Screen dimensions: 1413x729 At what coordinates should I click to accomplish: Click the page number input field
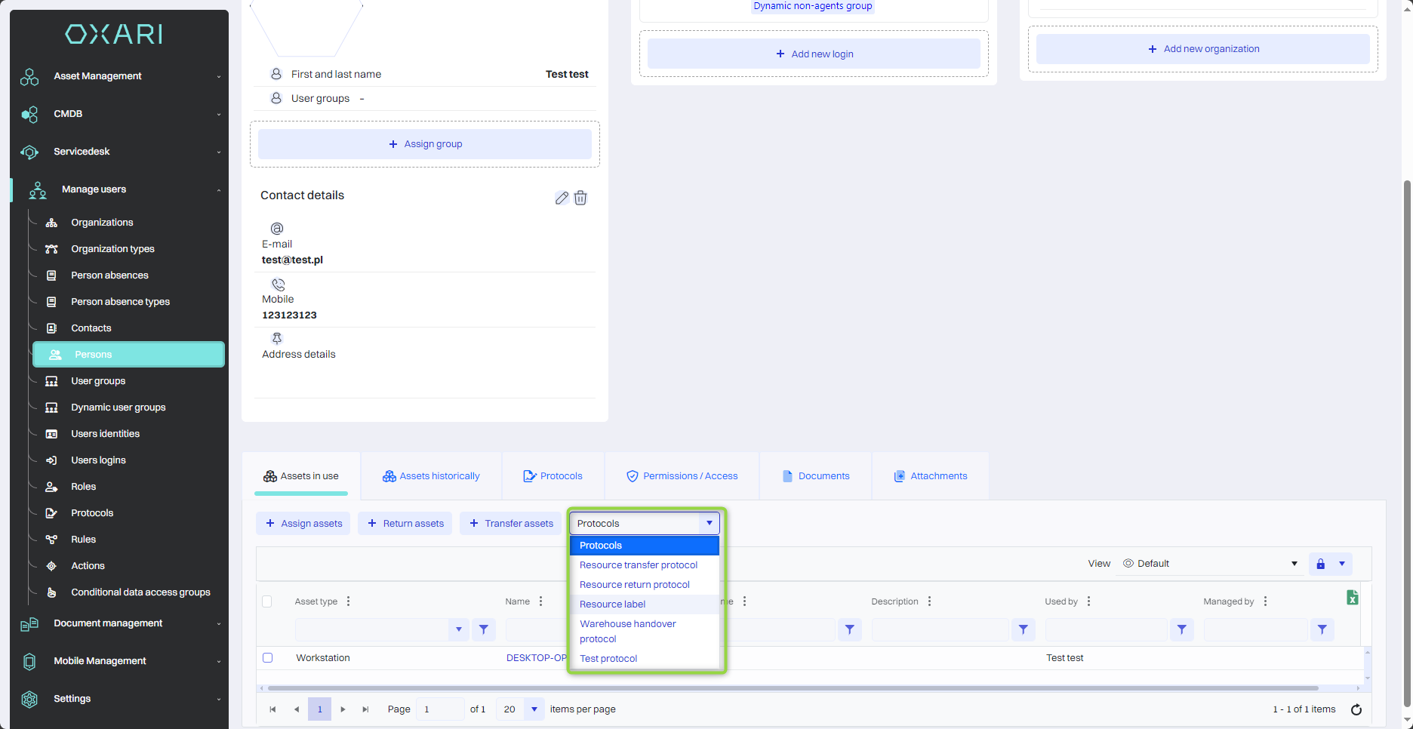[x=440, y=709]
